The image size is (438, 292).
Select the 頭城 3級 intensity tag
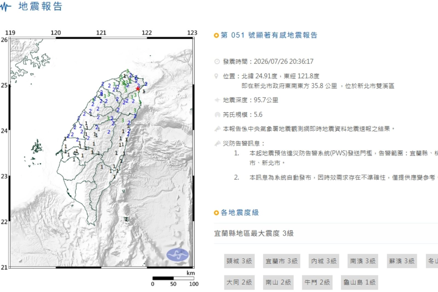239,261
